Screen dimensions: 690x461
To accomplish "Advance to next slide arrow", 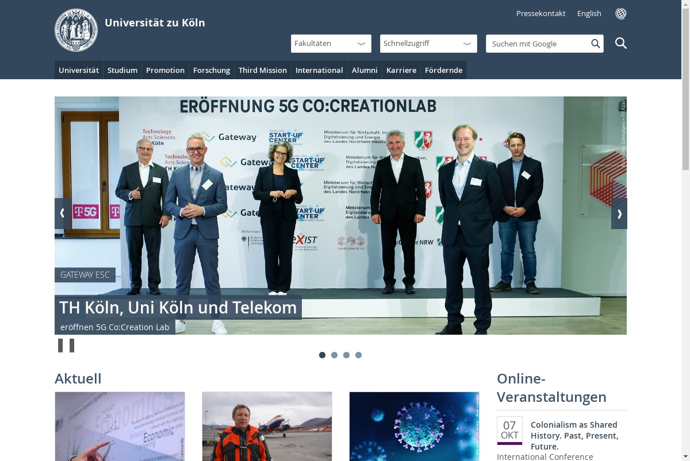I will click(x=619, y=214).
